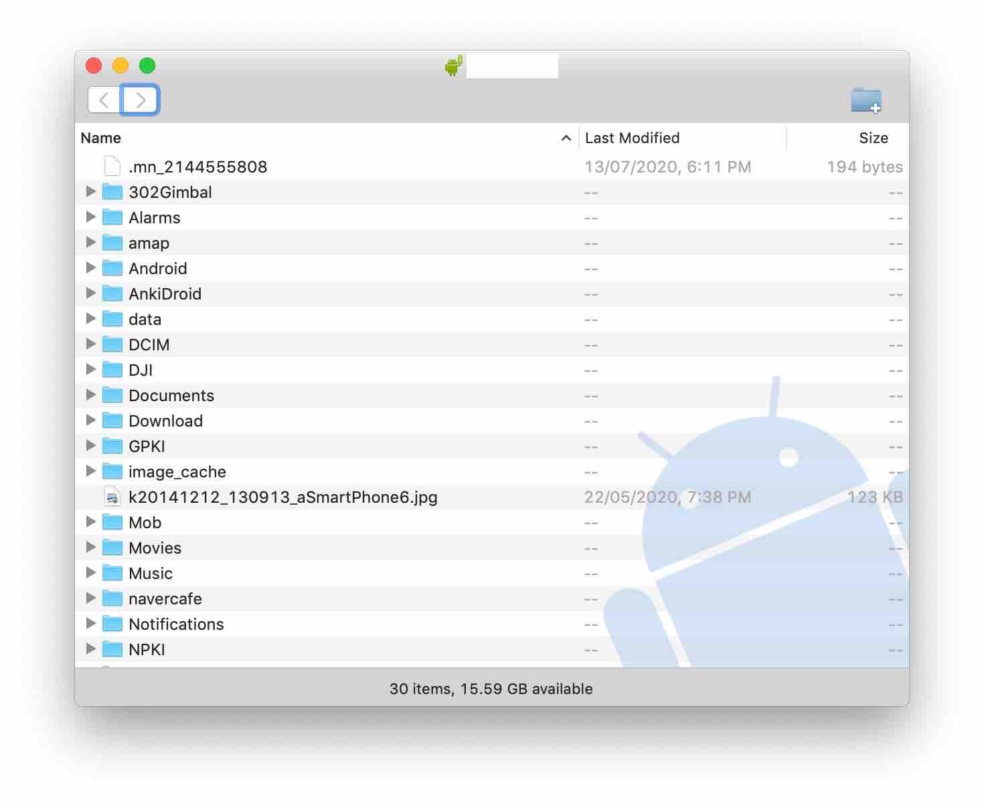Go back with the left chevron button
Viewport: 984px width, 805px height.
point(104,100)
